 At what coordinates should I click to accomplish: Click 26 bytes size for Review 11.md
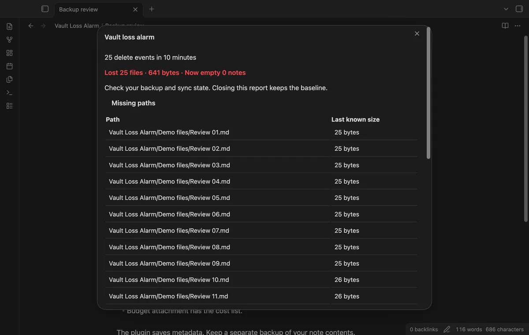347,296
